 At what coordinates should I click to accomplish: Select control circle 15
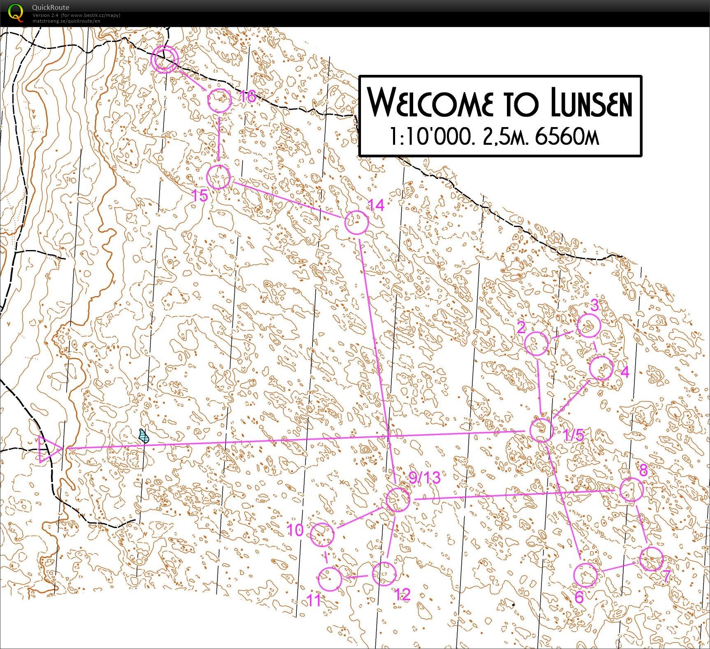pyautogui.click(x=218, y=177)
